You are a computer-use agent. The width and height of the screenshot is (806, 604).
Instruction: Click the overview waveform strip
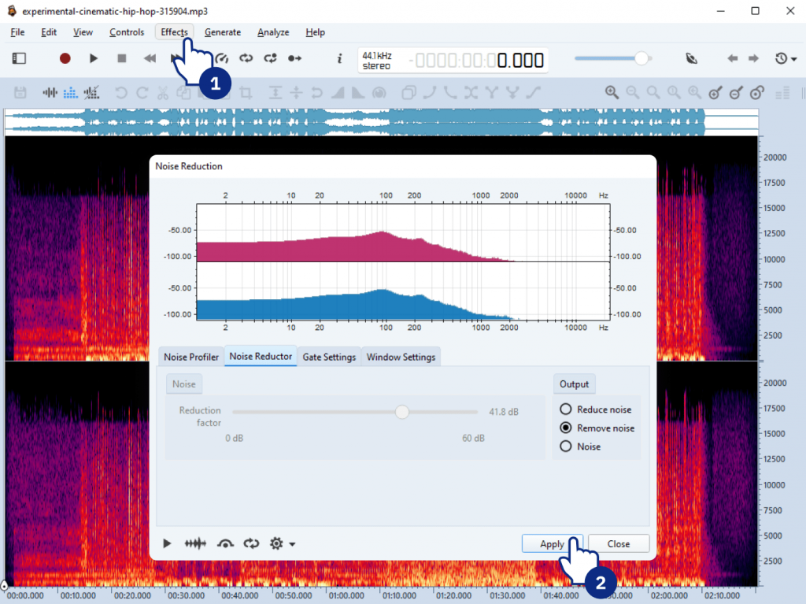381,122
